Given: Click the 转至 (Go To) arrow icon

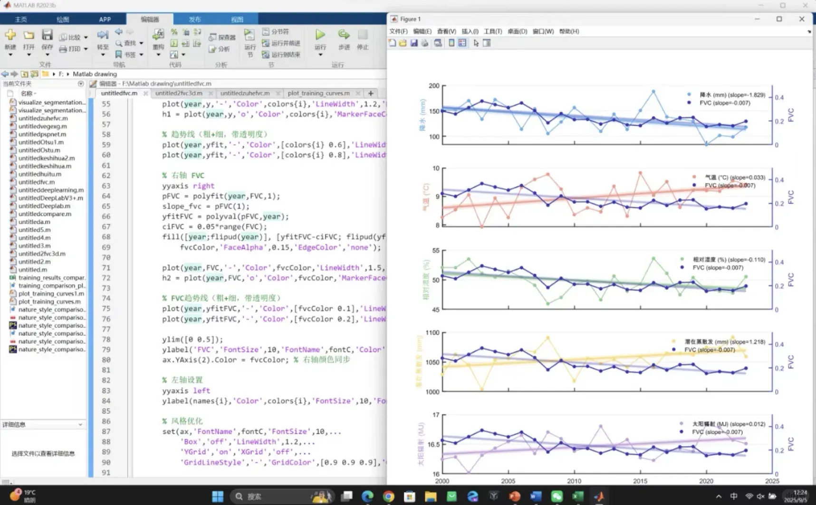Looking at the screenshot, I should click(103, 35).
